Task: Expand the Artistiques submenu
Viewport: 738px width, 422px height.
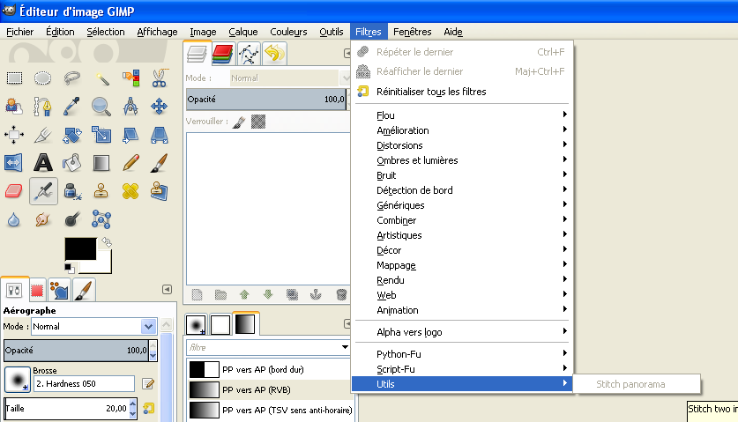Action: (461, 235)
